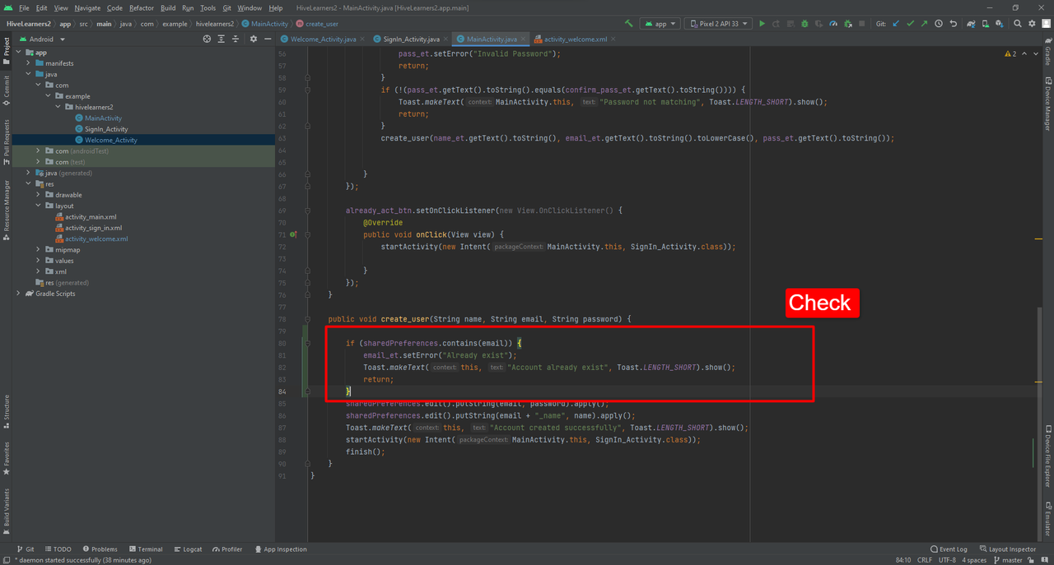Open the Pixel 2 API 33 device dropdown
Viewport: 1054px width, 565px height.
click(x=718, y=24)
